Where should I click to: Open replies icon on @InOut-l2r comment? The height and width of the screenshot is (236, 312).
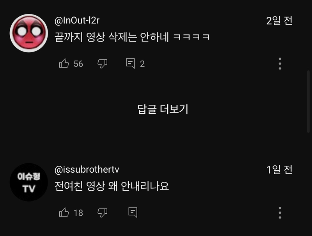pyautogui.click(x=130, y=63)
